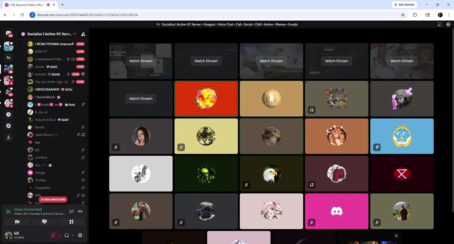The height and width of the screenshot is (244, 454).
Task: Click share your screen icon
Action: click(x=44, y=222)
